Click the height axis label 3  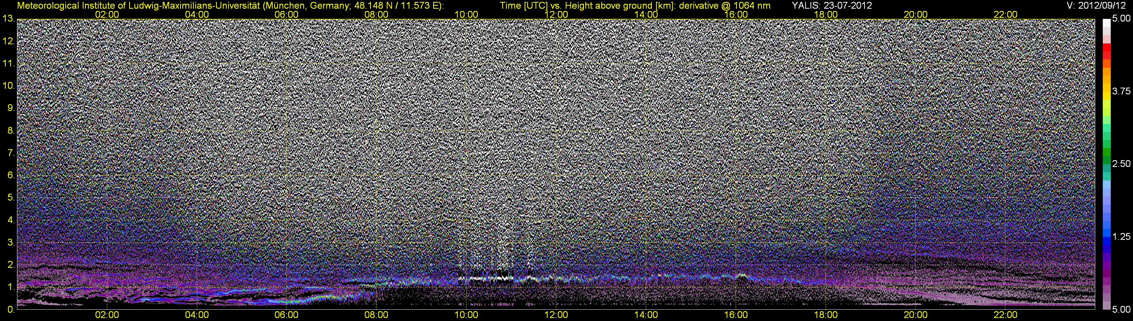click(x=11, y=242)
